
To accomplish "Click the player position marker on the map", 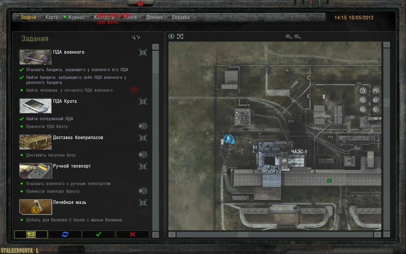I will coord(229,139).
